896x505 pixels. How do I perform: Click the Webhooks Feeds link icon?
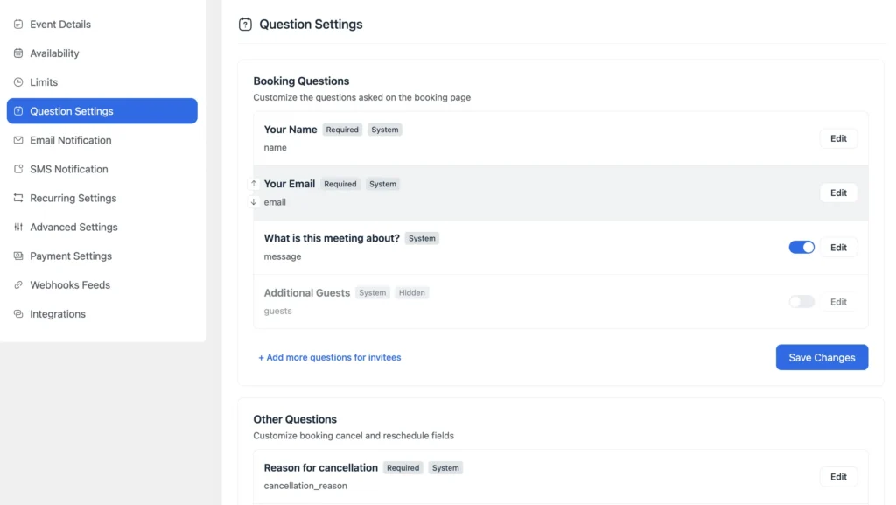[x=17, y=284]
